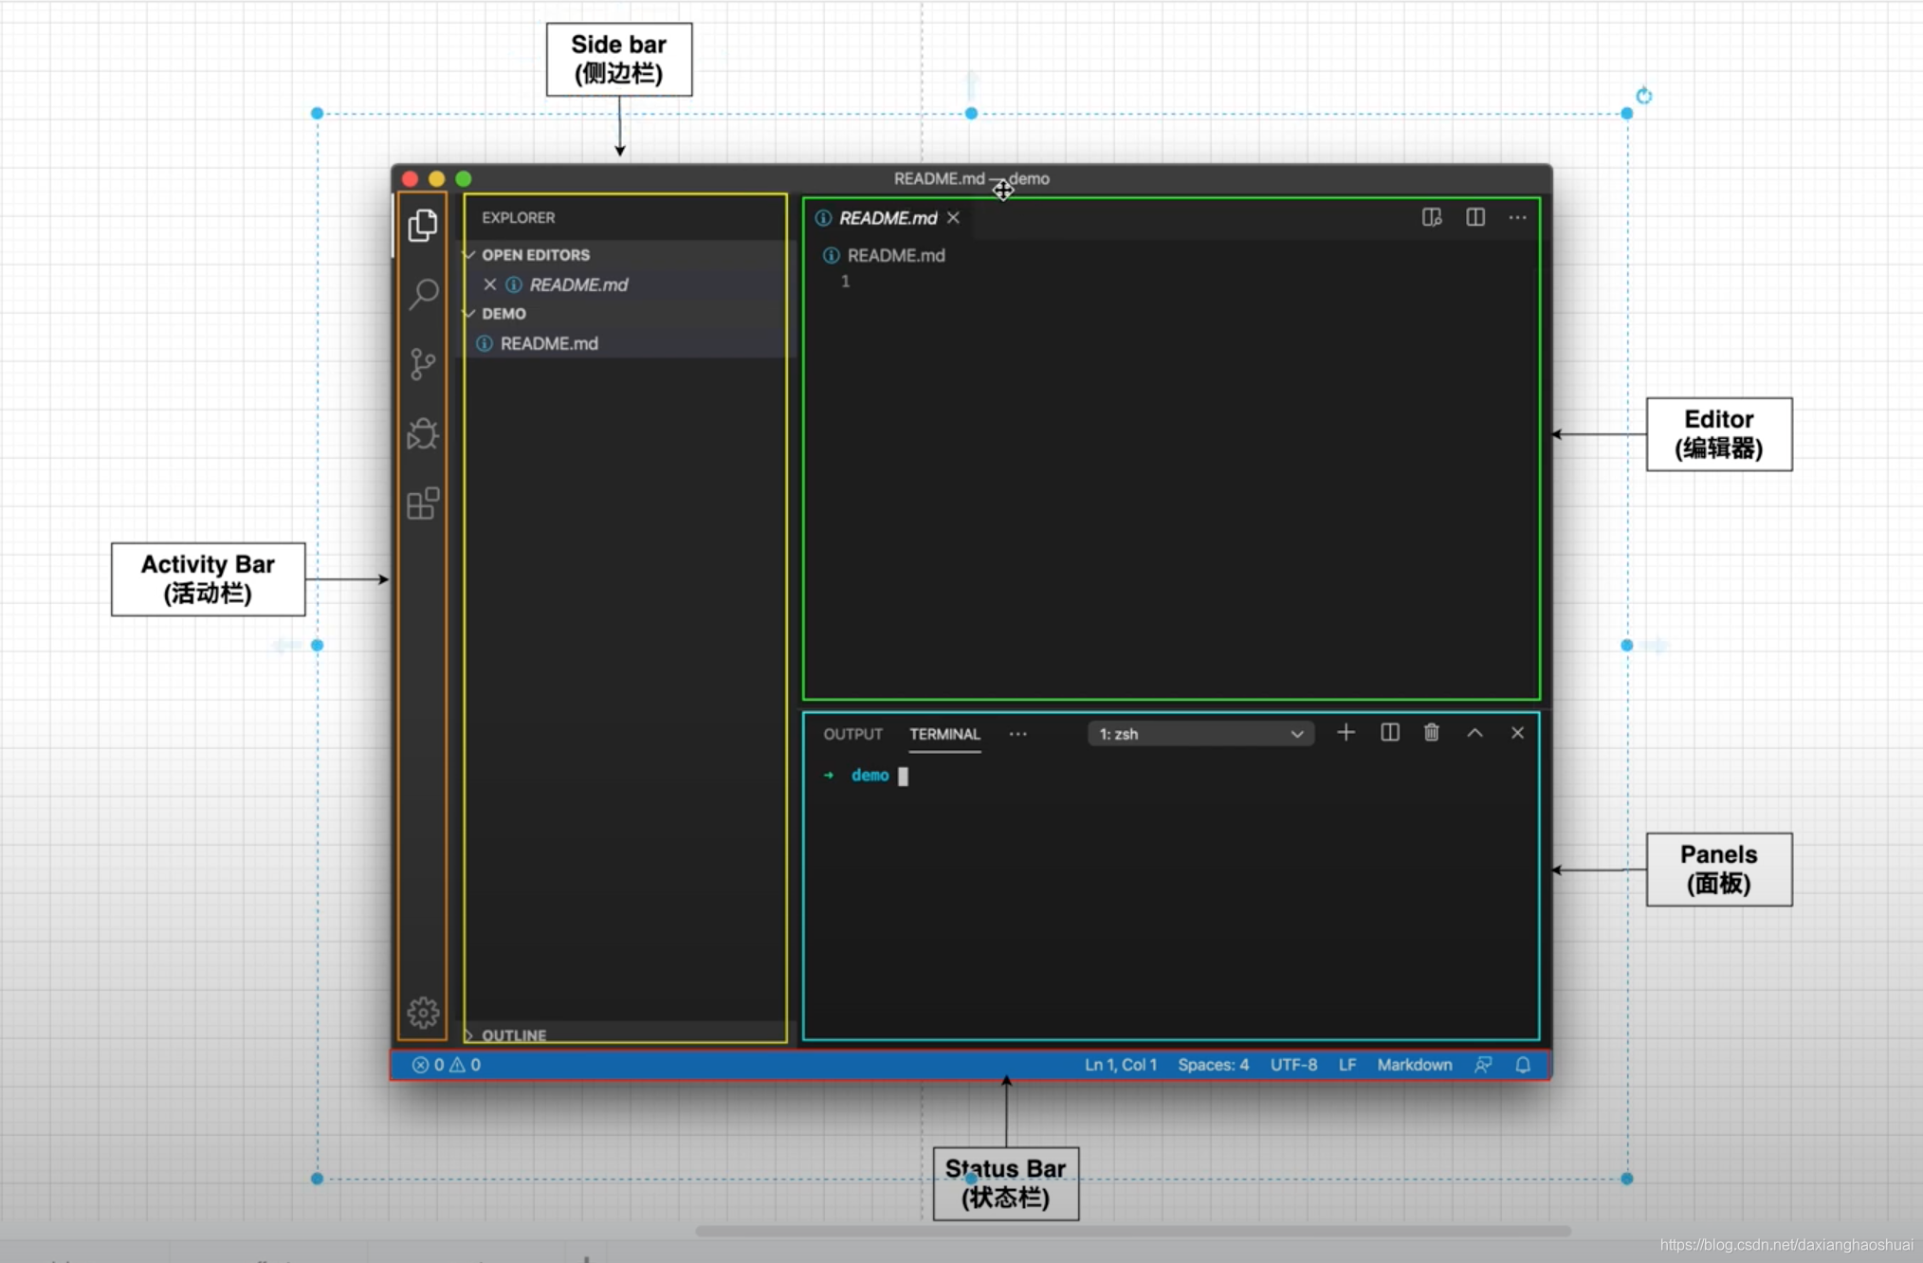Screen dimensions: 1923x1263
Task: Open the notifications bell icon
Action: [1523, 1065]
